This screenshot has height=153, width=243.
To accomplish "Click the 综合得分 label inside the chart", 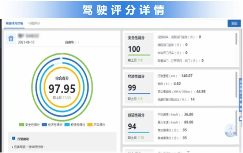I will click(62, 78).
